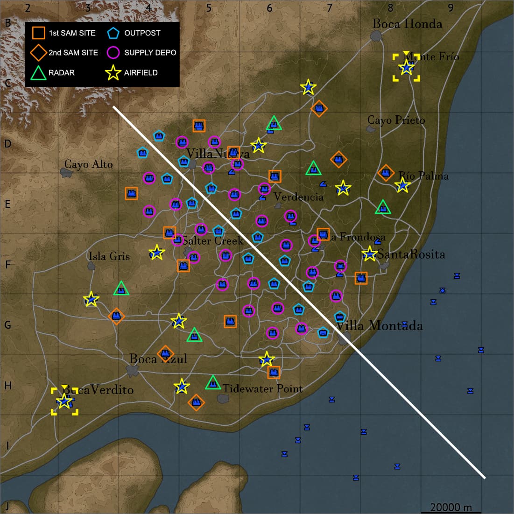Click the Boca Honda town label
The image size is (514, 514).
pyautogui.click(x=407, y=24)
